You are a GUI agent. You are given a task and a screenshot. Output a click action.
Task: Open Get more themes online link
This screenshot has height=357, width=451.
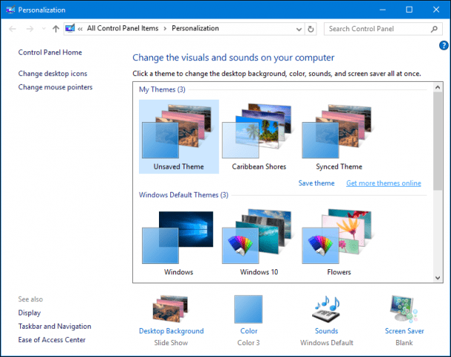point(383,183)
